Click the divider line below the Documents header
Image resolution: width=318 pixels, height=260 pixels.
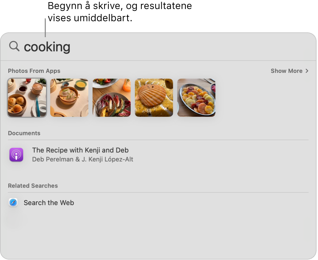[x=158, y=140]
